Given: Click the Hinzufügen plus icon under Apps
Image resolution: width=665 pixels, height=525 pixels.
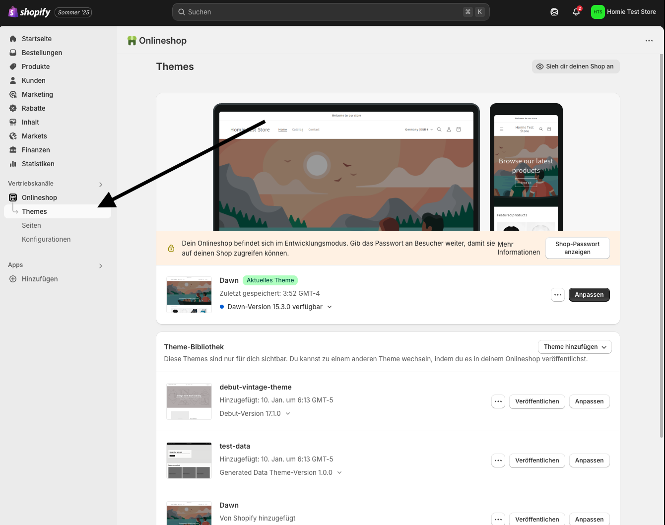Looking at the screenshot, I should pos(12,279).
